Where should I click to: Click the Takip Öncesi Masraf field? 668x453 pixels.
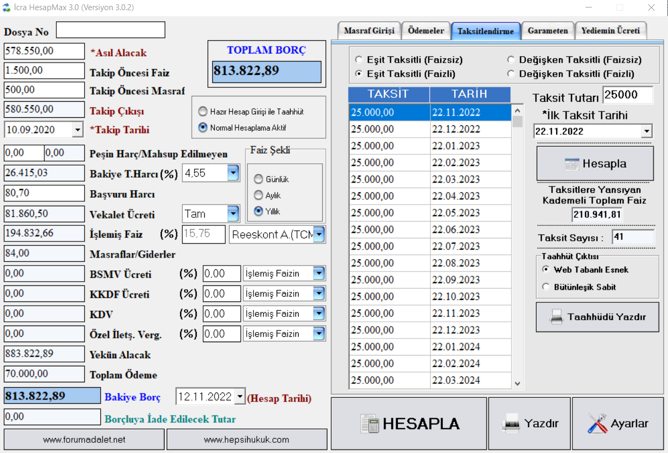pos(44,90)
